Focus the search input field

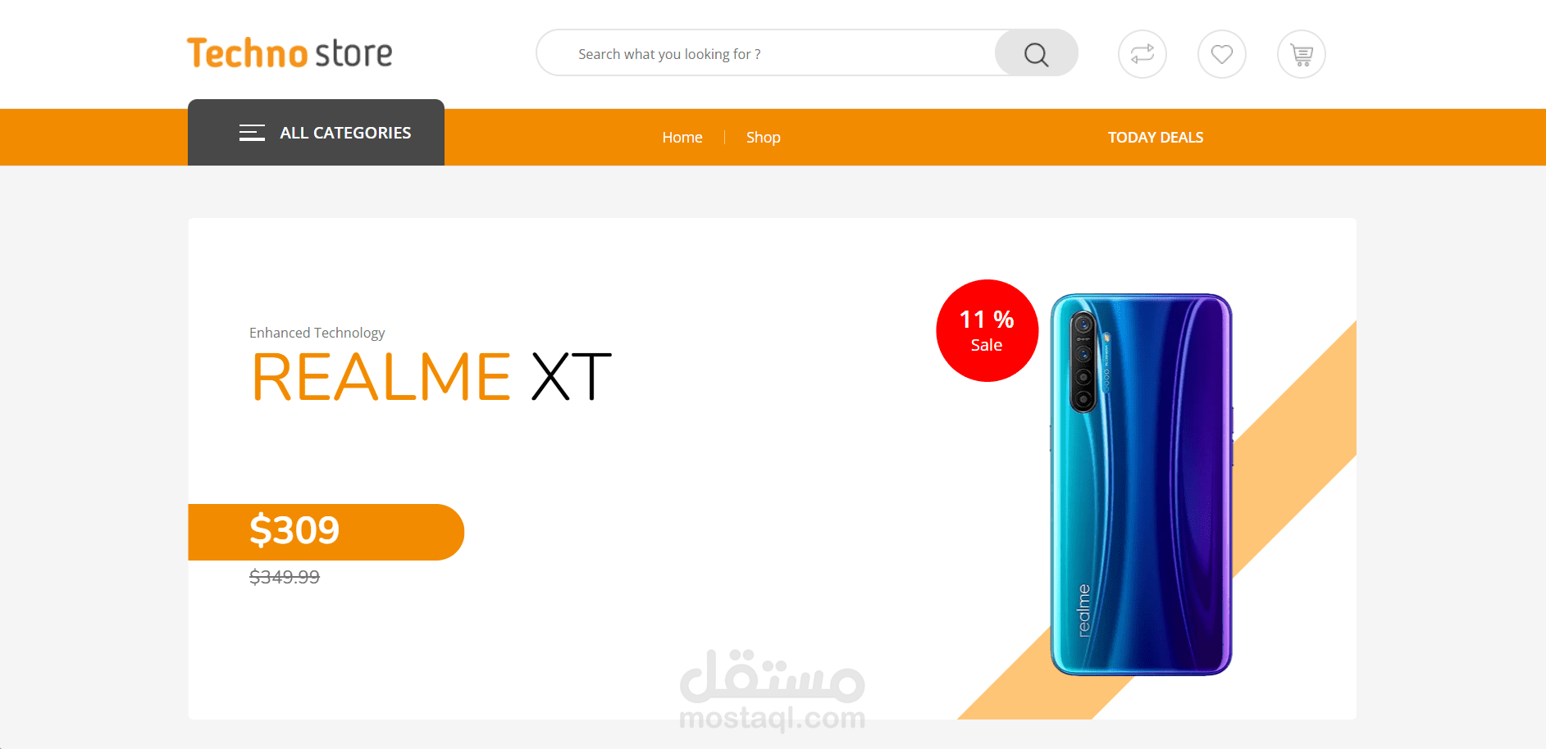[767, 54]
